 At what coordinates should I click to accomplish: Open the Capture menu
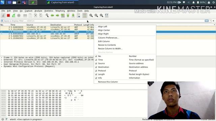click(28, 11)
